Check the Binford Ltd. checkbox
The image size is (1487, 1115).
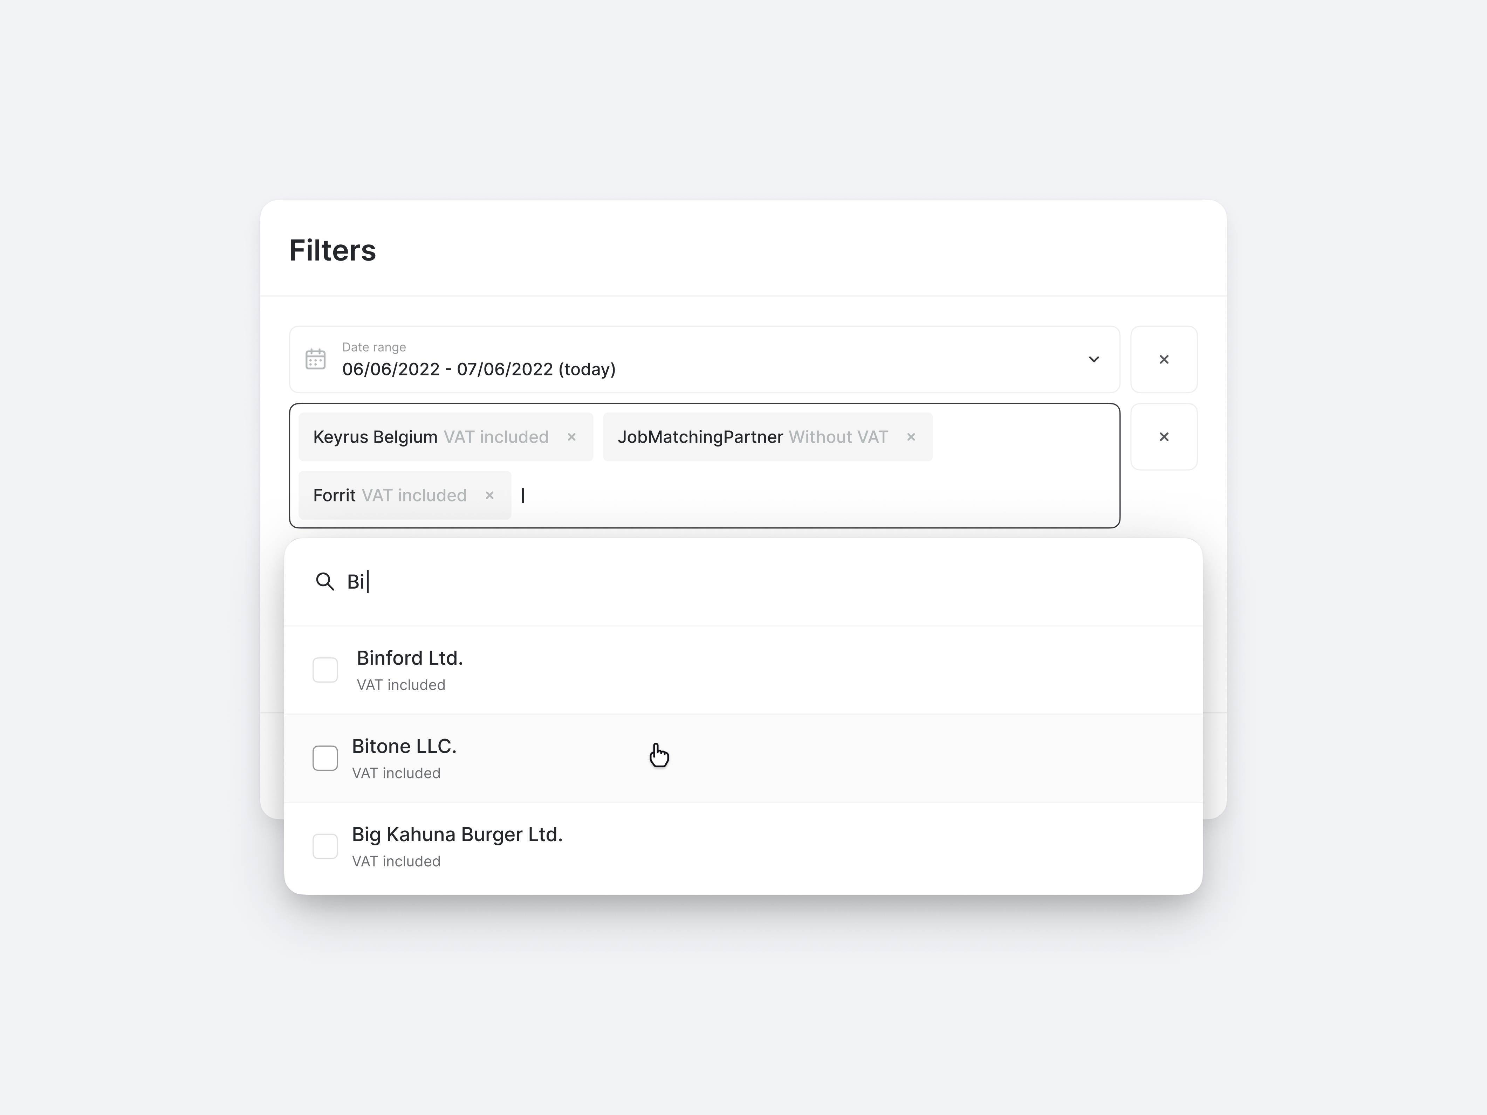coord(325,669)
